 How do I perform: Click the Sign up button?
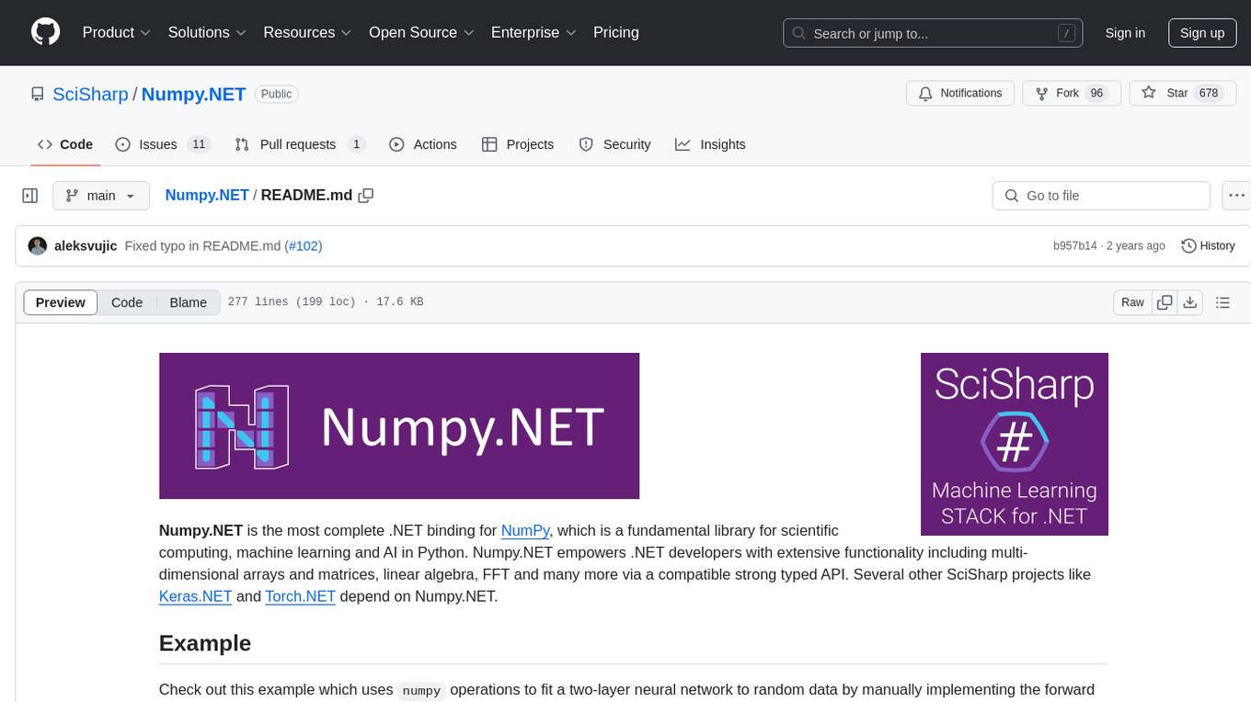tap(1202, 33)
